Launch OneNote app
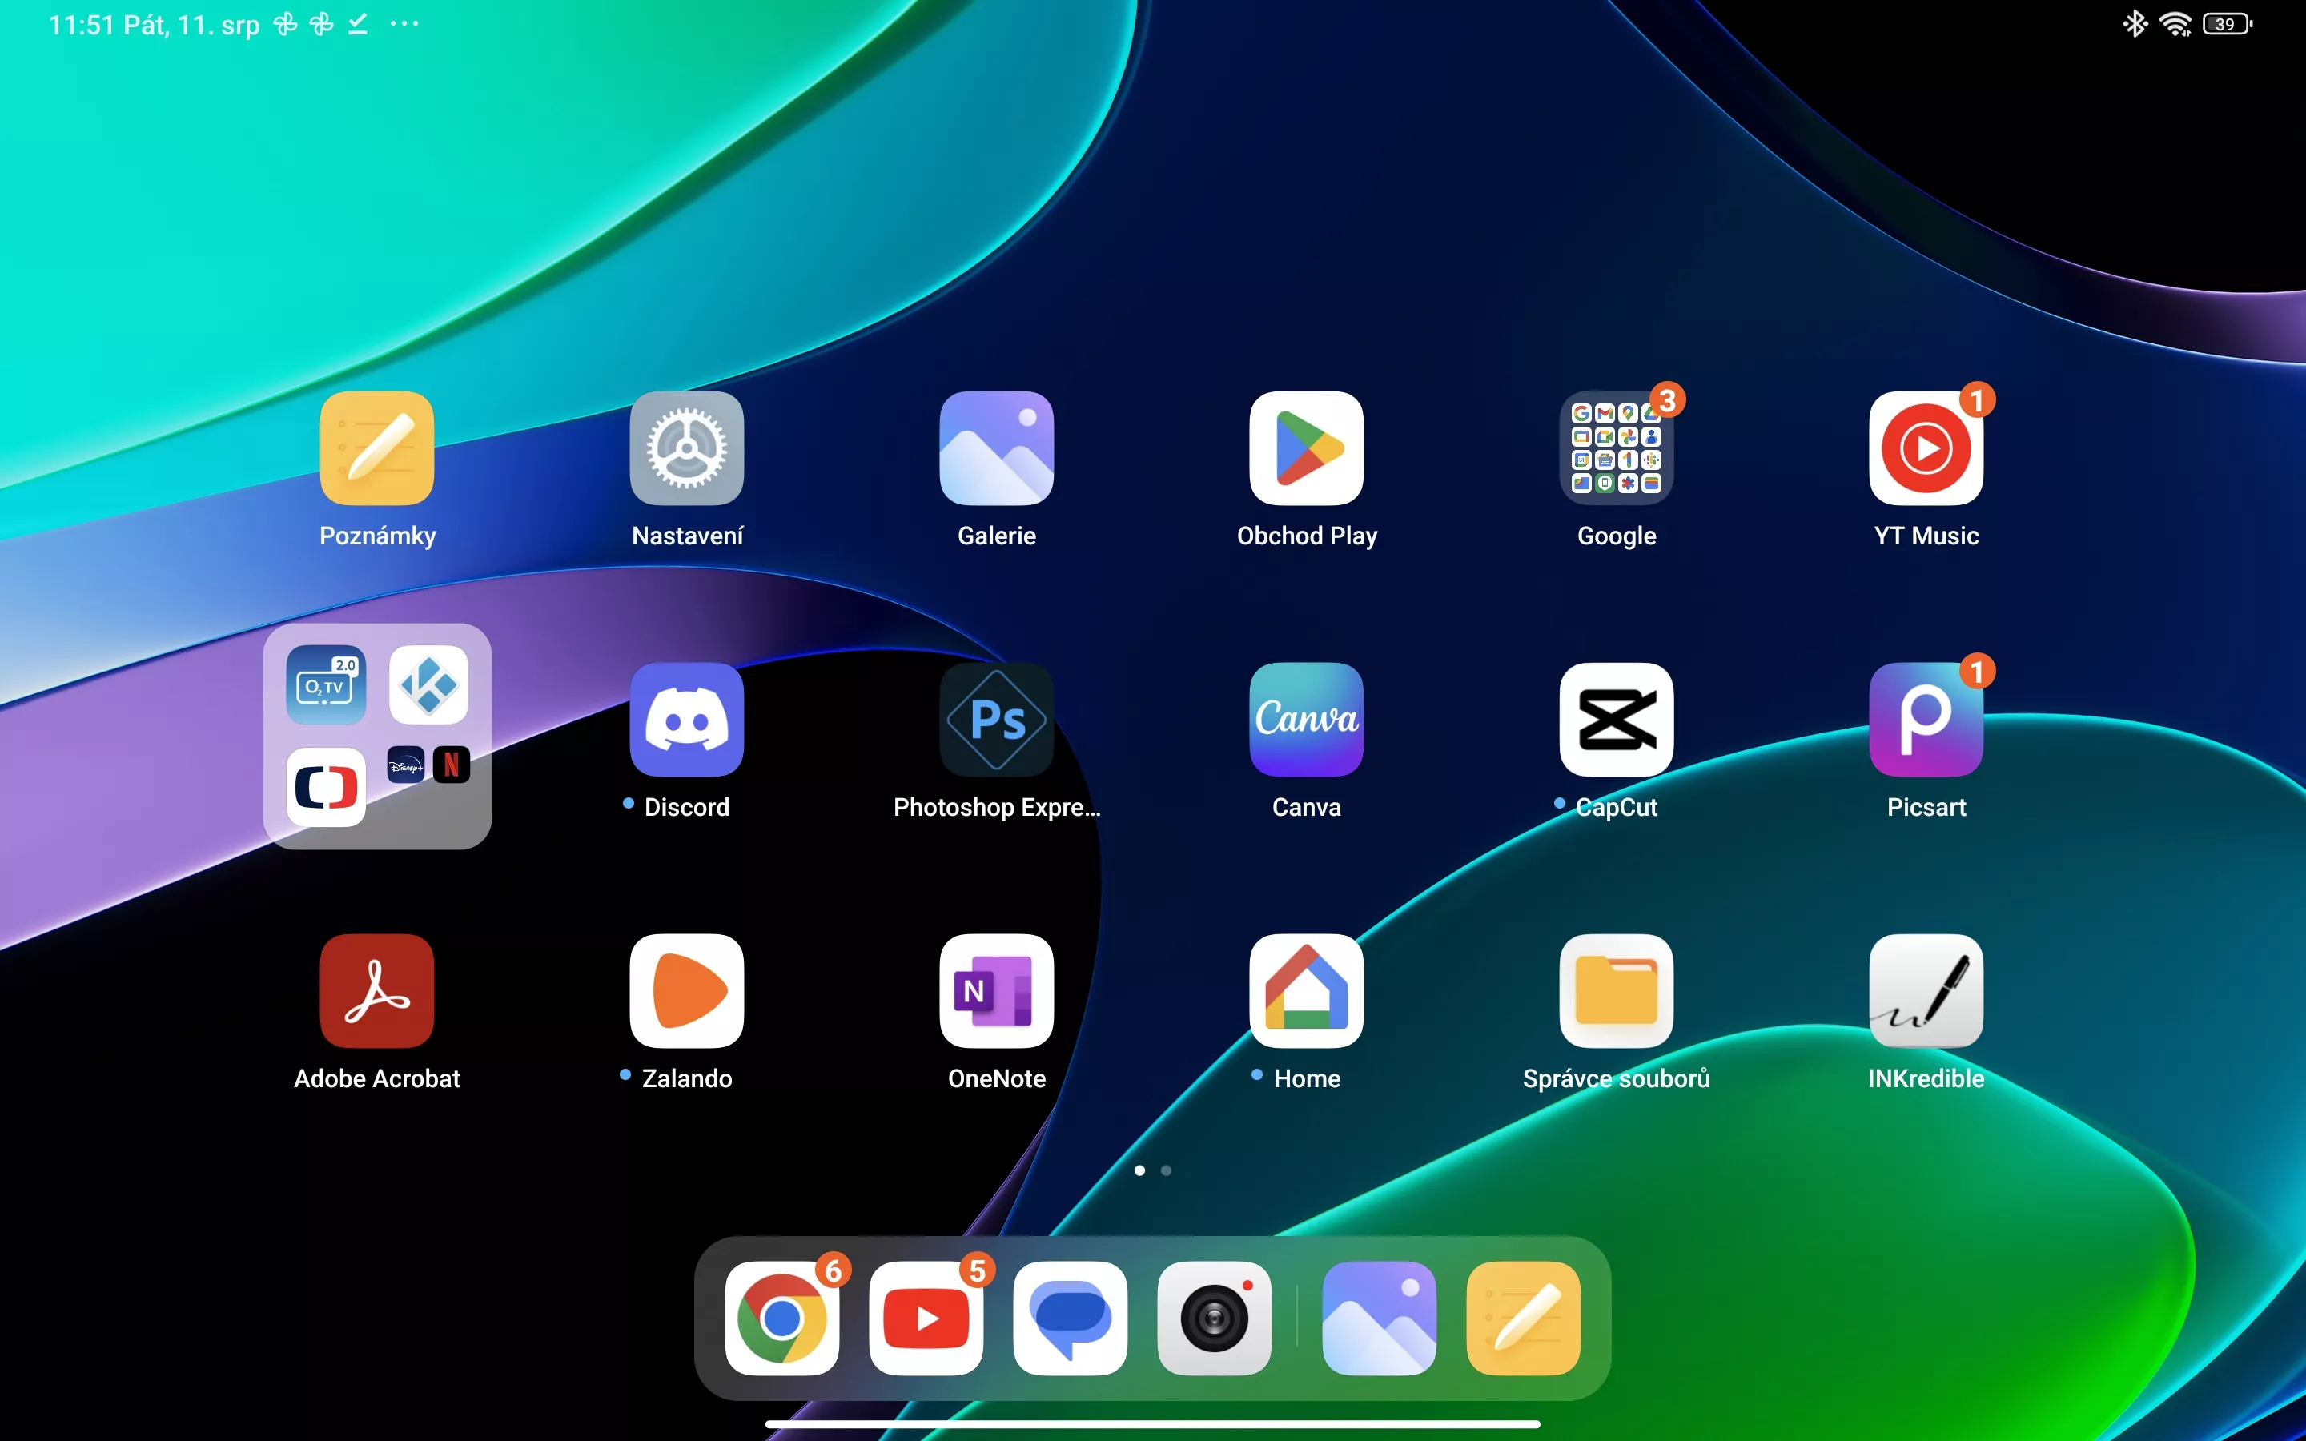 pos(996,991)
